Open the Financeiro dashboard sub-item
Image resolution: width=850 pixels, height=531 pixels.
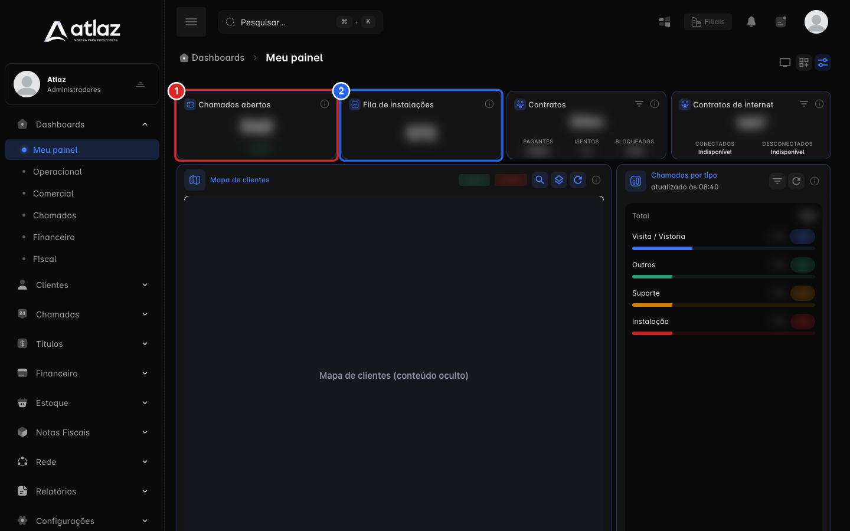pos(54,237)
